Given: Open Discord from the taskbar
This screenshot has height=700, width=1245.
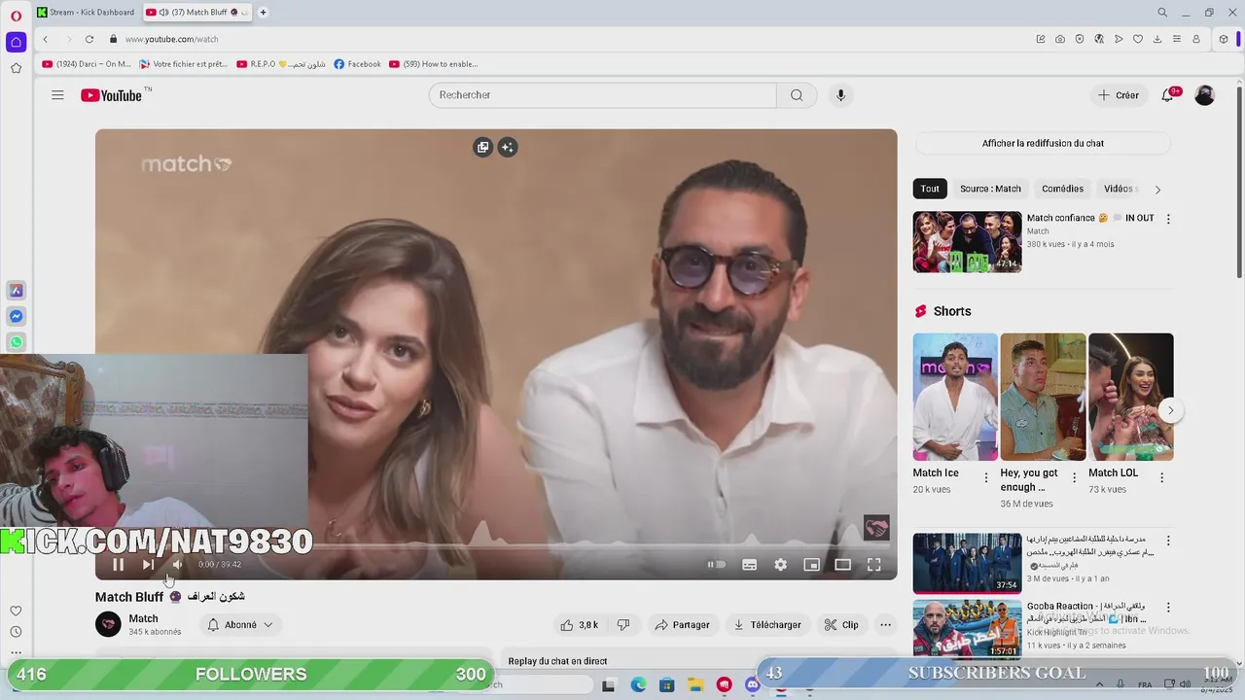Looking at the screenshot, I should 752,685.
